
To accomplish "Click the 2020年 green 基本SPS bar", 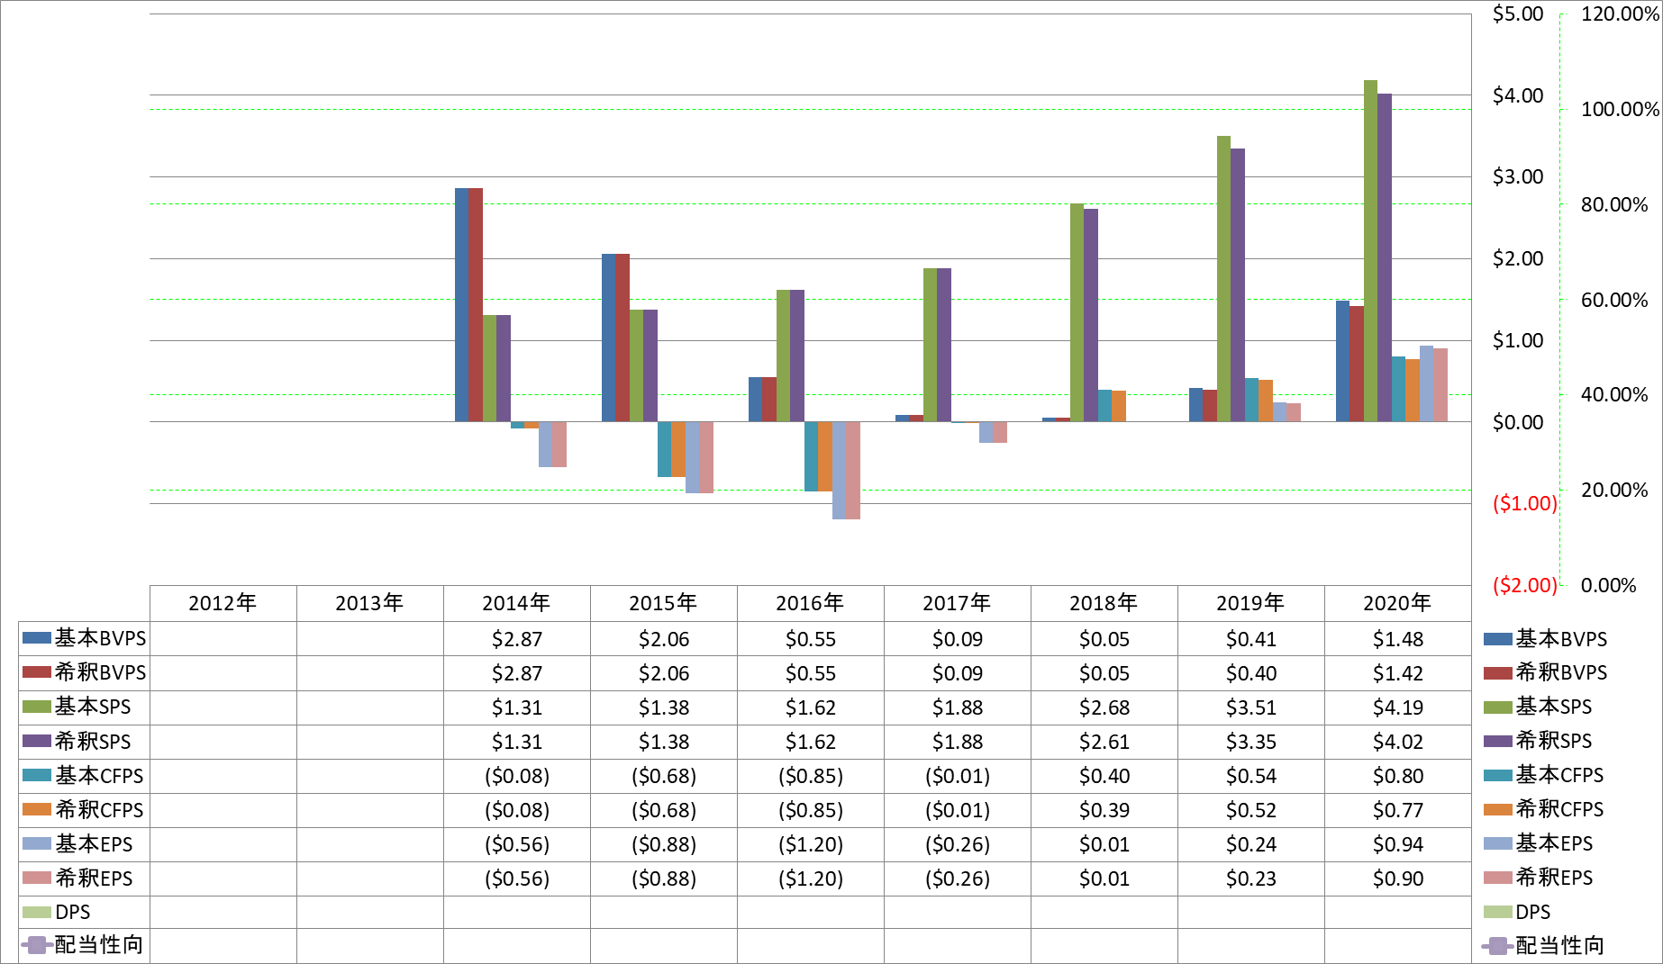I will [x=1370, y=251].
